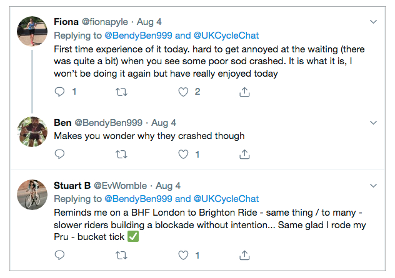Like Ben's tweet
The image size is (395, 278).
pos(184,154)
